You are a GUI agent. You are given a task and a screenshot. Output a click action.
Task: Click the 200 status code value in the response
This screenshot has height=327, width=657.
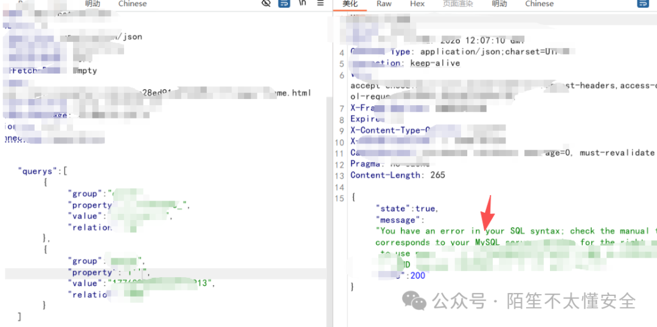click(x=418, y=275)
